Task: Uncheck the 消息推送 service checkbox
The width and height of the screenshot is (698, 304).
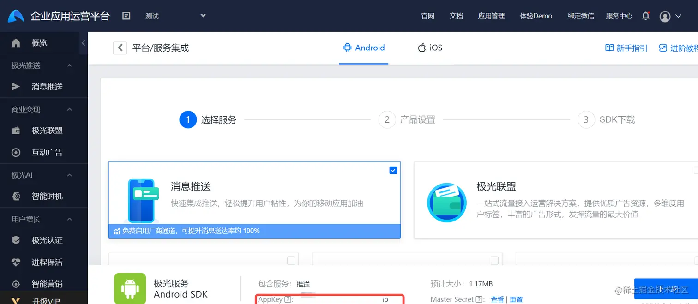Action: click(393, 170)
